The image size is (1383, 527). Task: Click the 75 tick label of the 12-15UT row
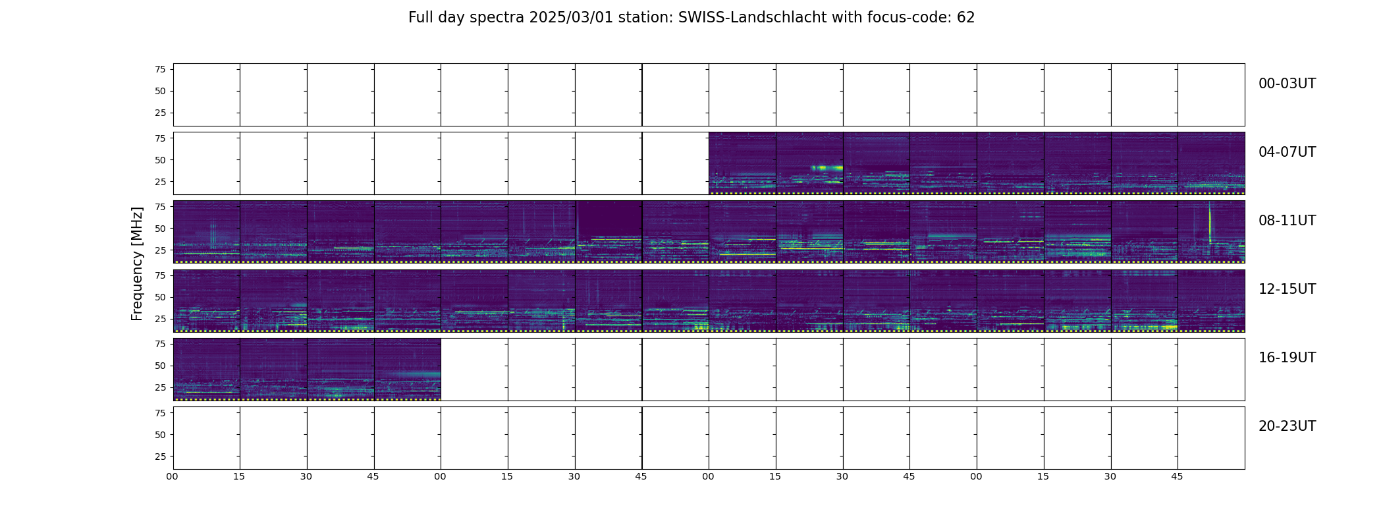tap(160, 275)
